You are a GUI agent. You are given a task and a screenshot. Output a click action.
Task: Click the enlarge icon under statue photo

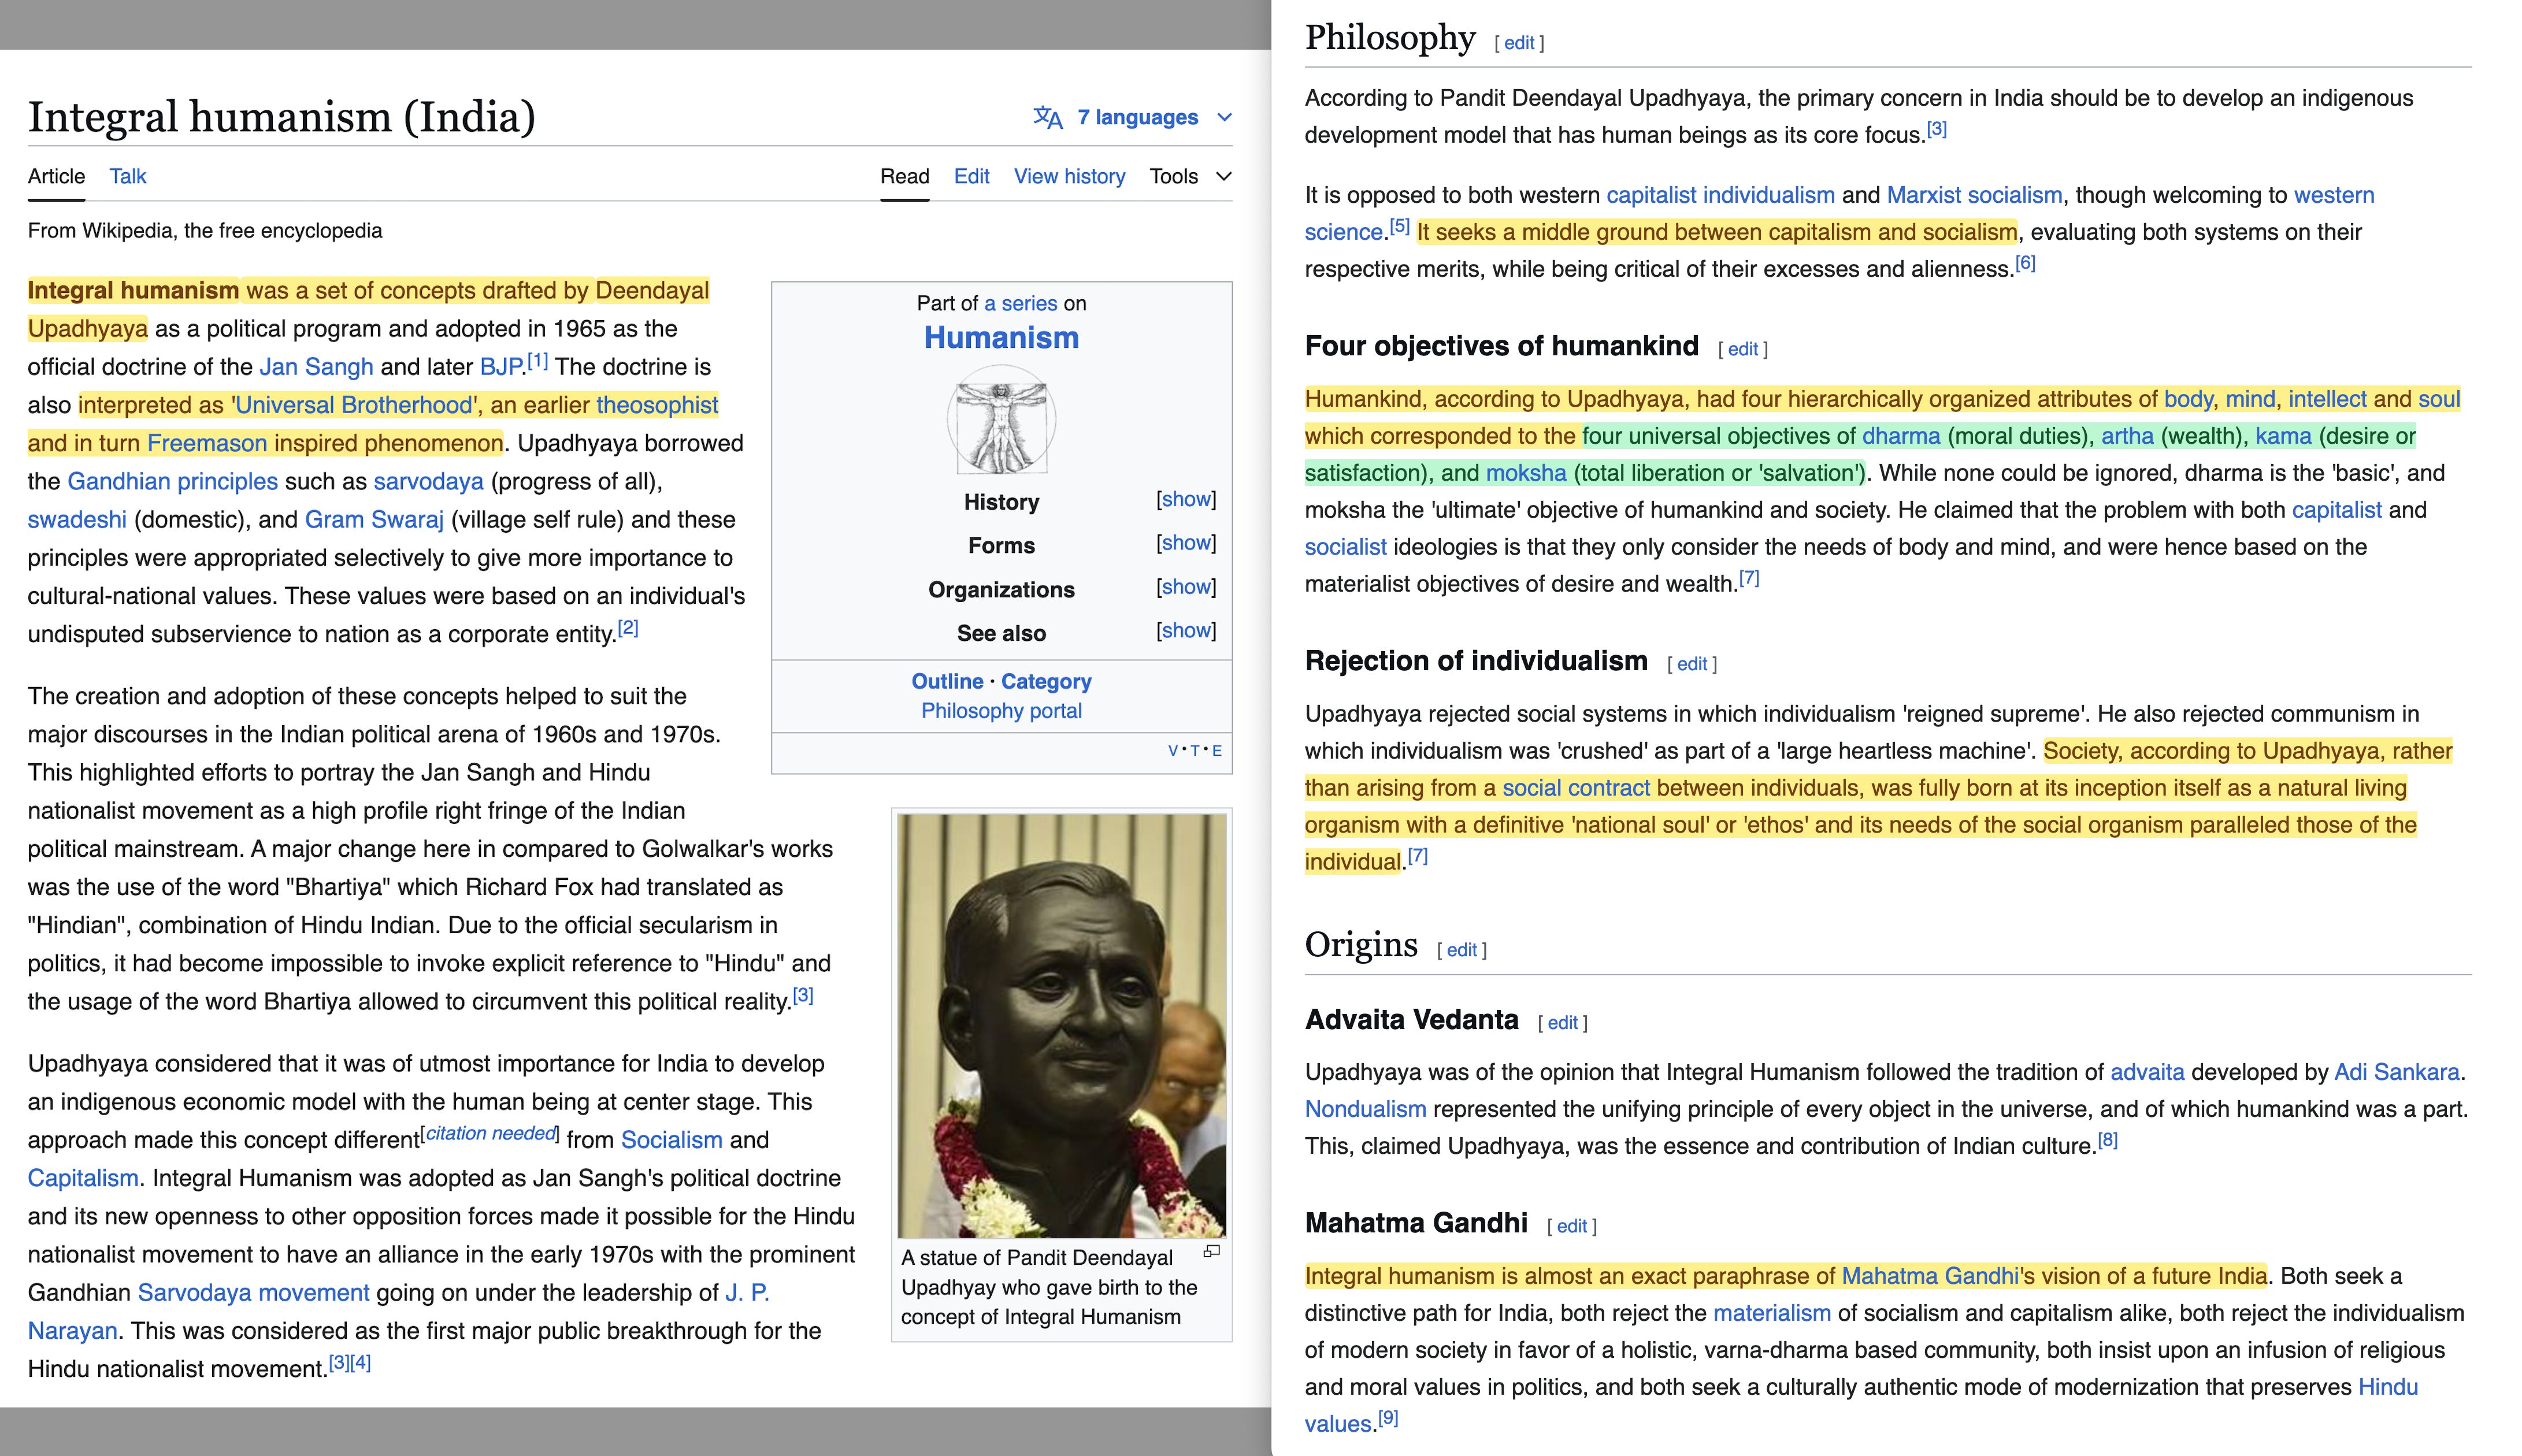tap(1212, 1251)
